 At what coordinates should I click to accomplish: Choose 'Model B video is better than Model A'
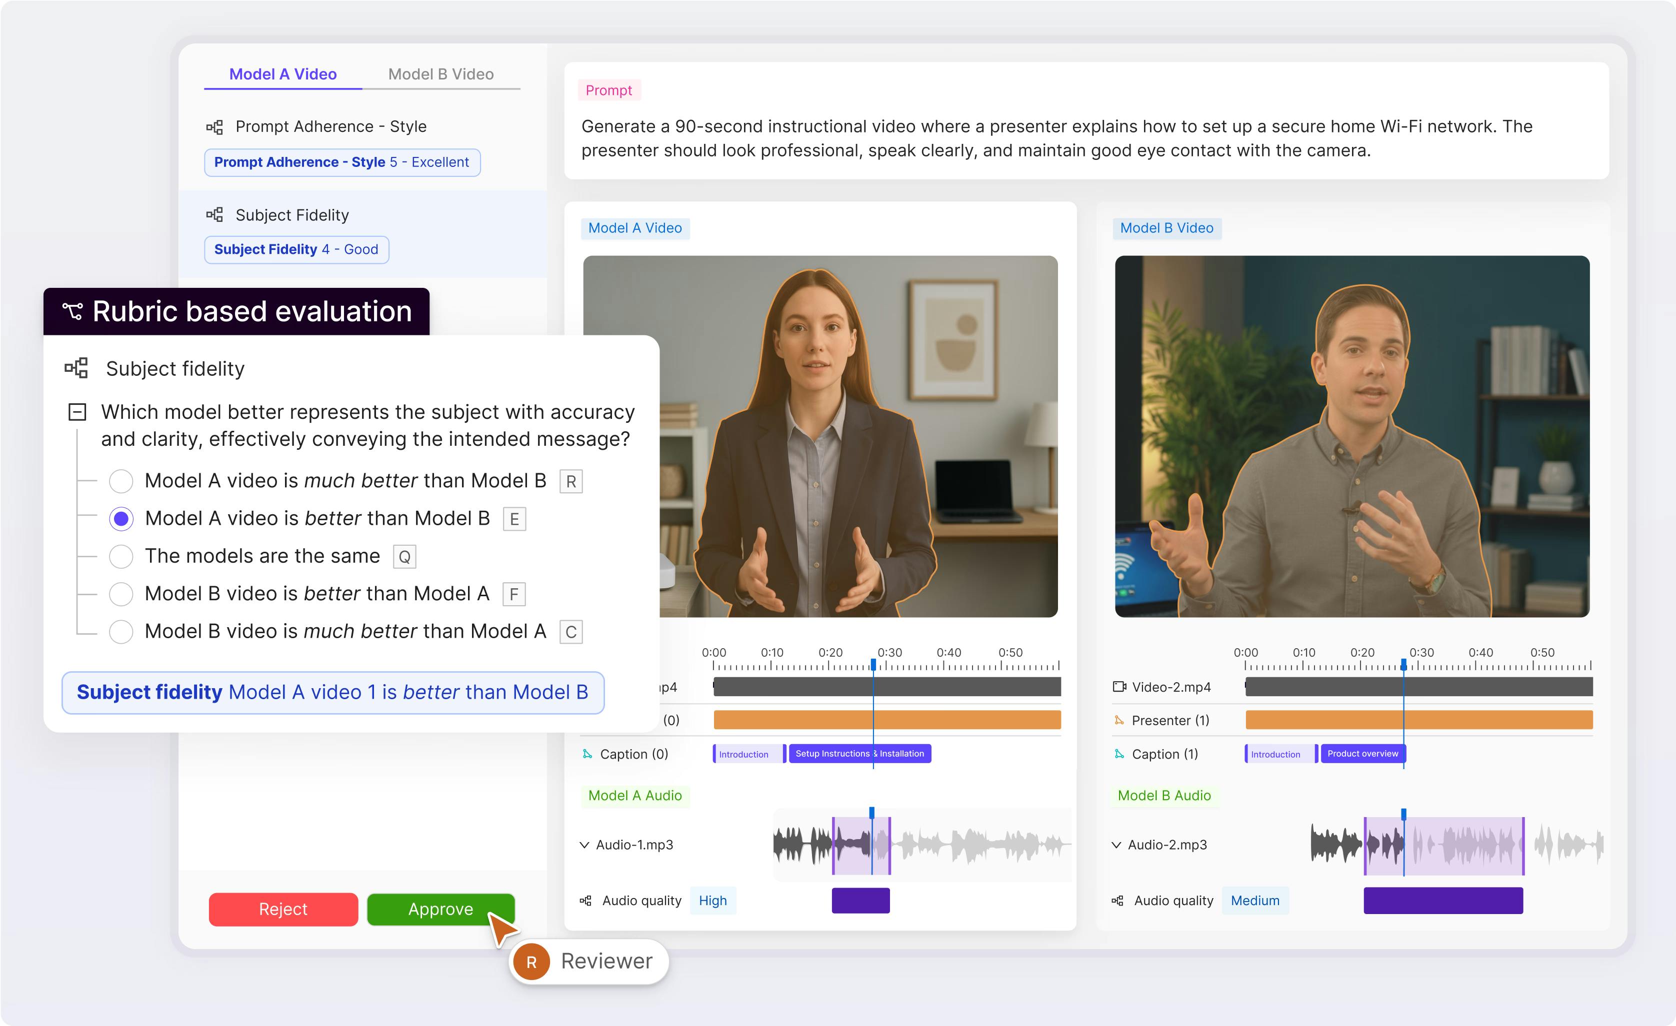[x=121, y=594]
